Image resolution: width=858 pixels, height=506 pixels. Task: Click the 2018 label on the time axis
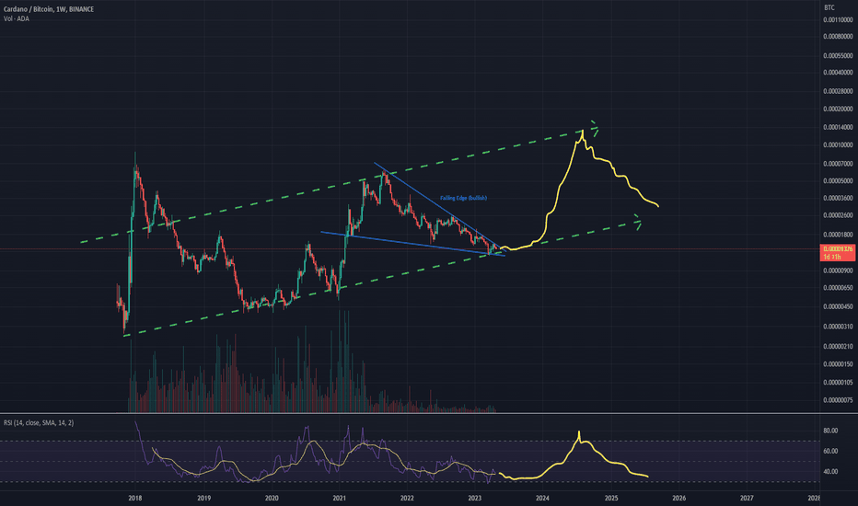pos(135,498)
